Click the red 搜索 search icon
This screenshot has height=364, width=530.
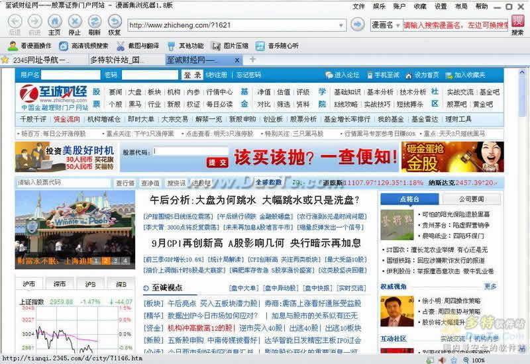tap(517, 23)
